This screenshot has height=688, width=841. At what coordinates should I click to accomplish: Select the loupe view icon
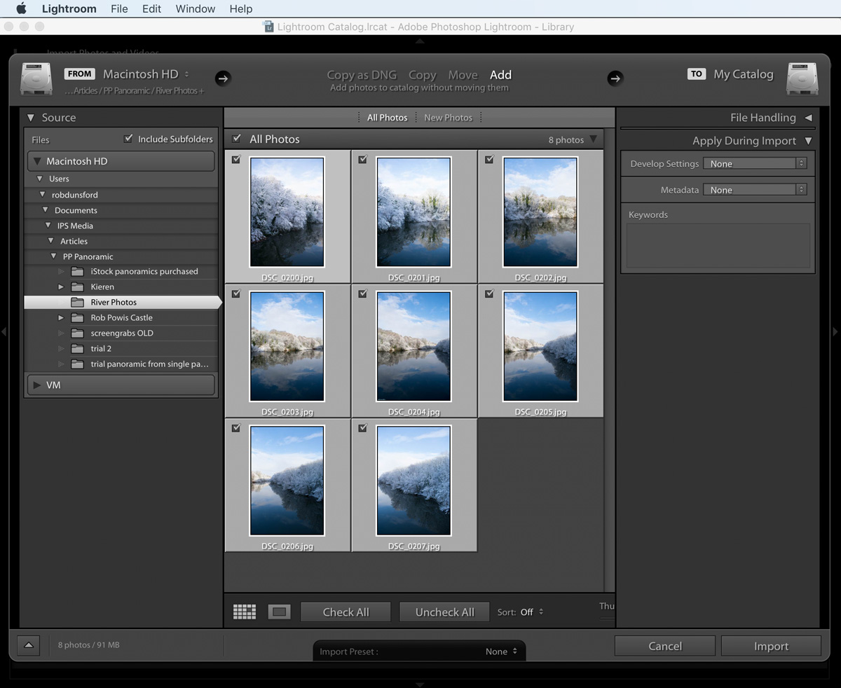click(x=279, y=611)
